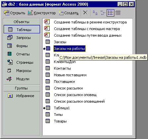Click the key icon beside 'путем ввода данных'

(x=47, y=35)
